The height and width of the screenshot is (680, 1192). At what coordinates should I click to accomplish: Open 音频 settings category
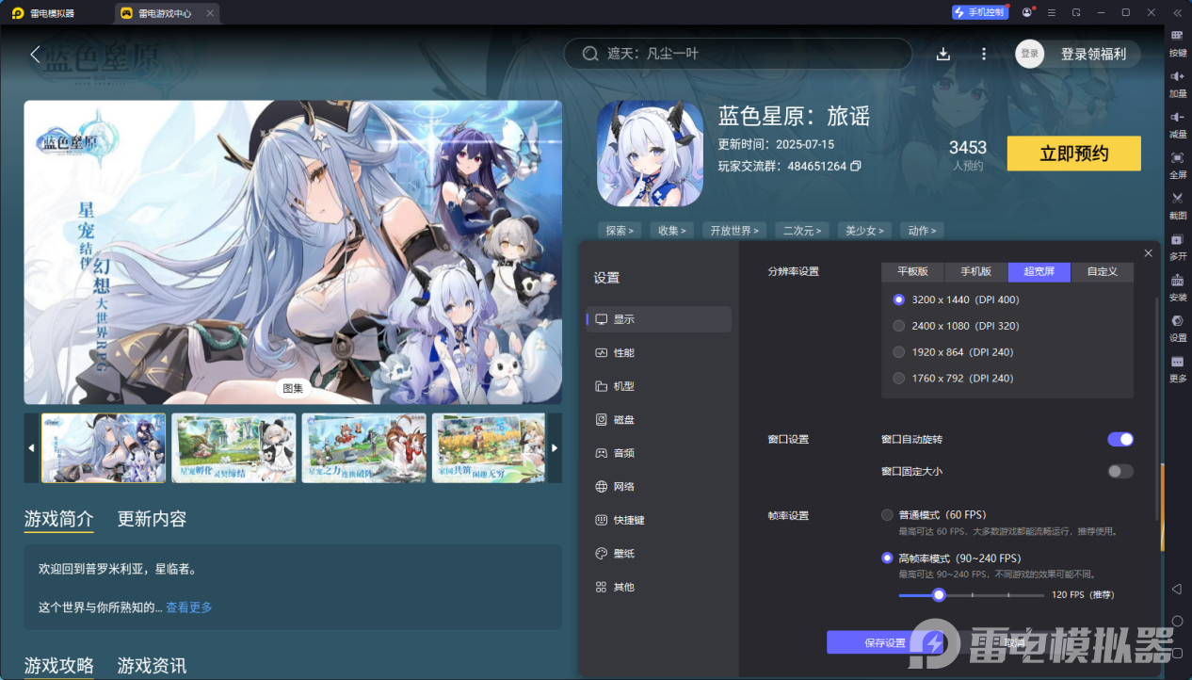click(x=658, y=453)
